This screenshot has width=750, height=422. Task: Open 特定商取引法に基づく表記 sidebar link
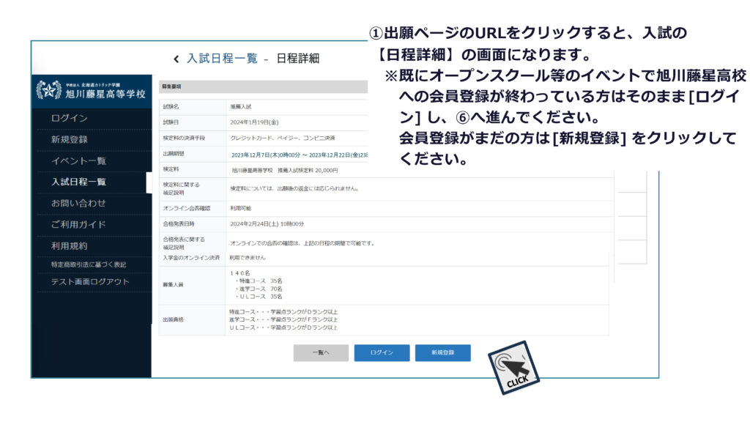pos(89,264)
